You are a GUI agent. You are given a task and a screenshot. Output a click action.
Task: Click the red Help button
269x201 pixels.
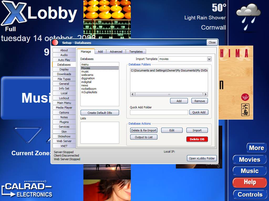[250, 182]
